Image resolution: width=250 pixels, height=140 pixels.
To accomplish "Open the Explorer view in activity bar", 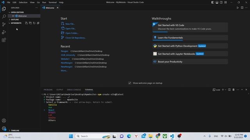I will [x=4, y=9].
